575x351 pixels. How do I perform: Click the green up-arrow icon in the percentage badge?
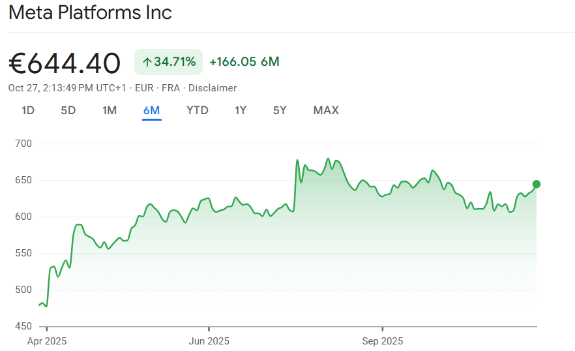(x=147, y=62)
